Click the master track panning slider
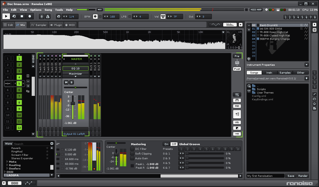This screenshot has height=187, width=319. tap(75, 87)
